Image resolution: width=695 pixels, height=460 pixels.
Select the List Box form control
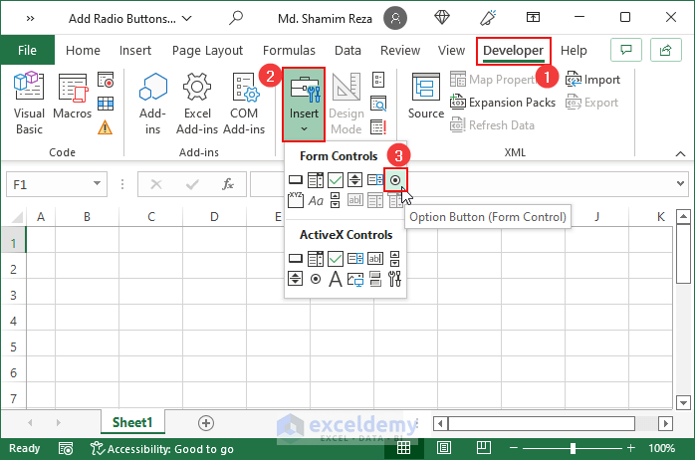click(375, 180)
